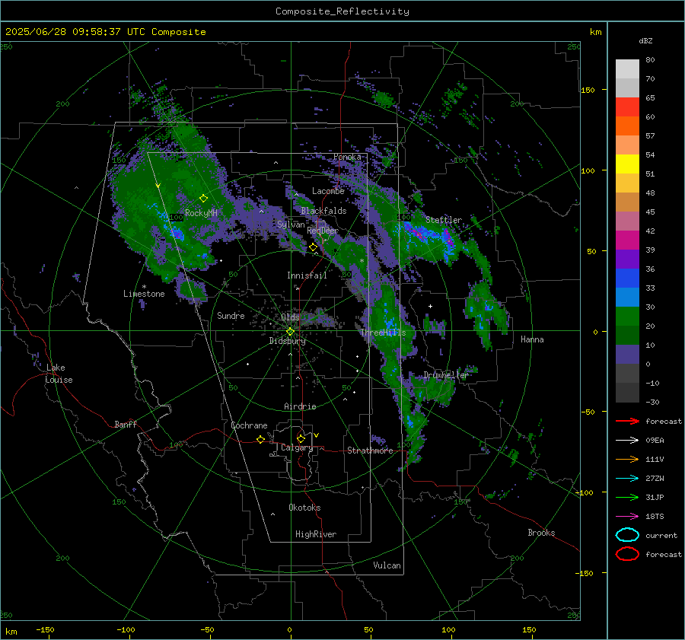Screen dimensions: 685x640
Task: Click the Airdrie label
Action: coord(300,406)
